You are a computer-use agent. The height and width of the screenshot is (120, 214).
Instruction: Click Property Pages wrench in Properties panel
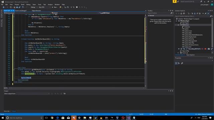[x=182, y=63]
